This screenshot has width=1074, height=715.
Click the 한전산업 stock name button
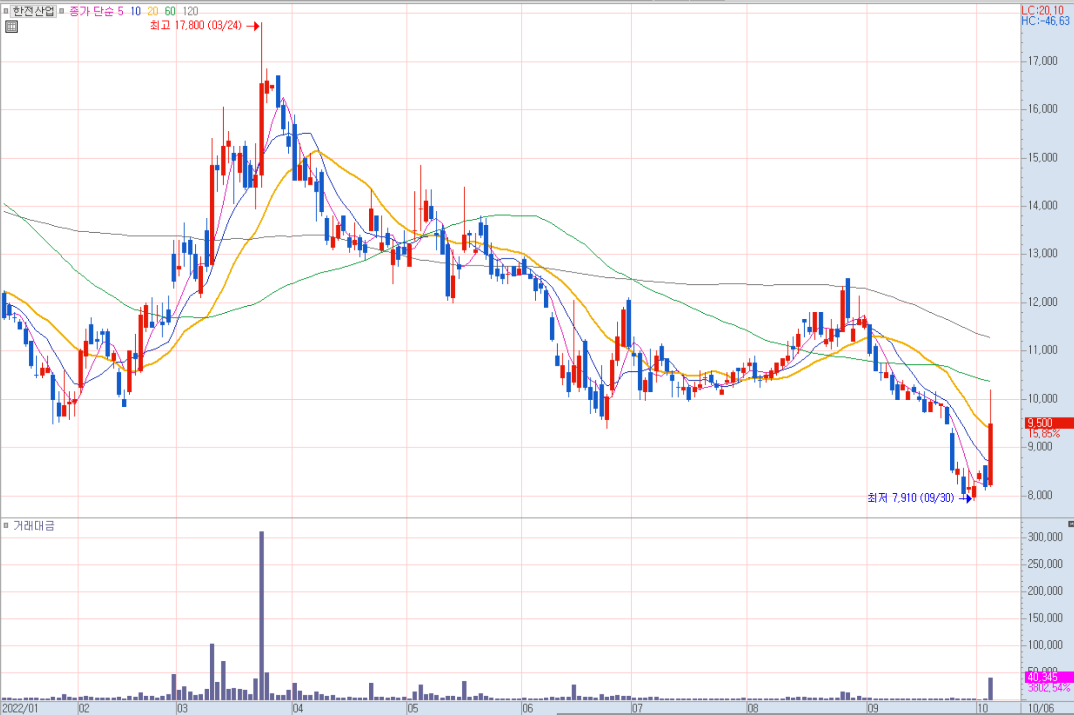tap(33, 10)
